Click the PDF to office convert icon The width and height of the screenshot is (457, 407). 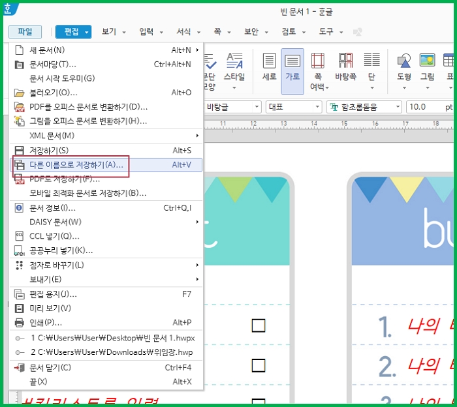tap(19, 107)
